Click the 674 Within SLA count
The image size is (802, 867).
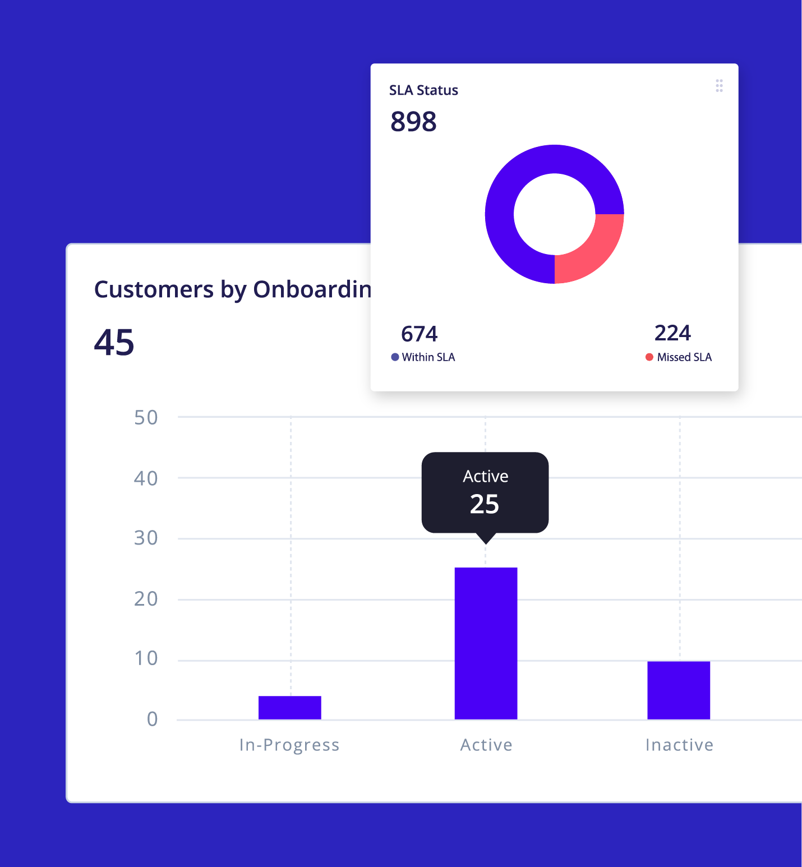point(419,334)
